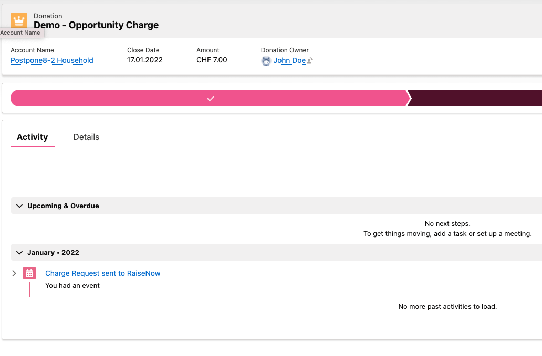Click the 'No more past activities to load.' text
Screen dimensions: 542x356
click(x=447, y=306)
